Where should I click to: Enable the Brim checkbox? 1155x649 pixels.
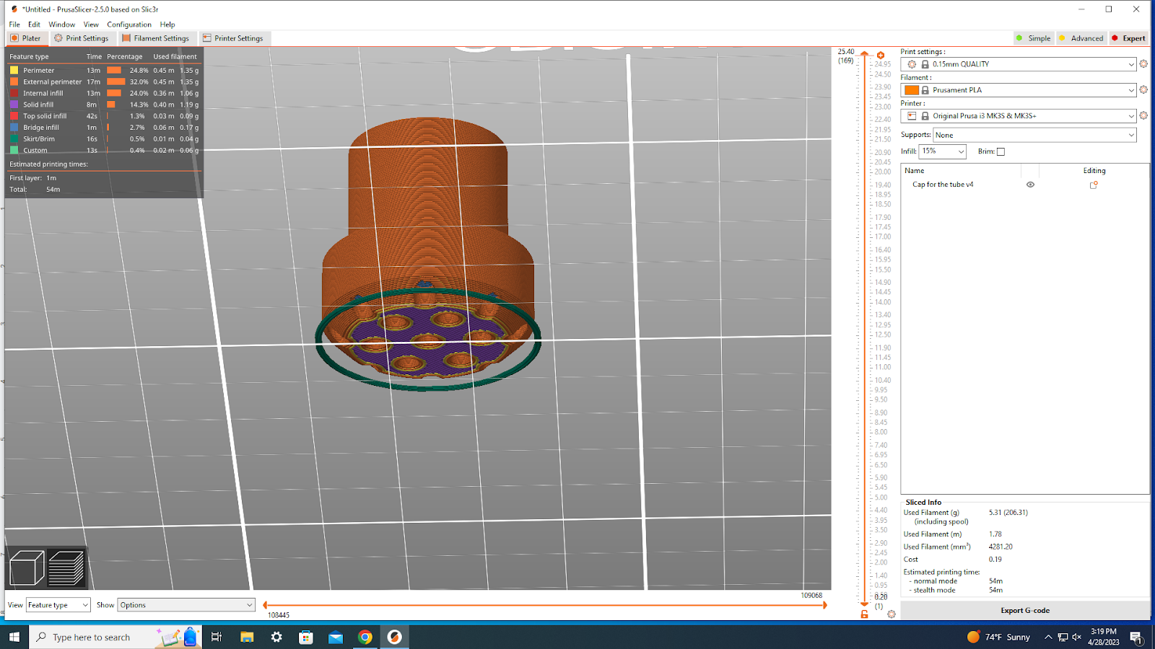pyautogui.click(x=1001, y=151)
